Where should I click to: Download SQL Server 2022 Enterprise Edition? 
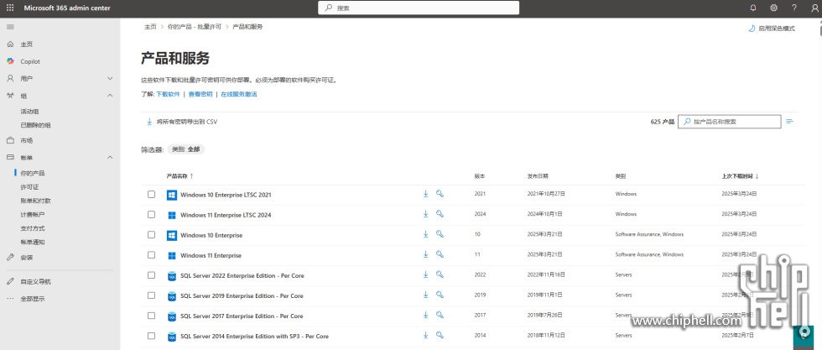(426, 274)
